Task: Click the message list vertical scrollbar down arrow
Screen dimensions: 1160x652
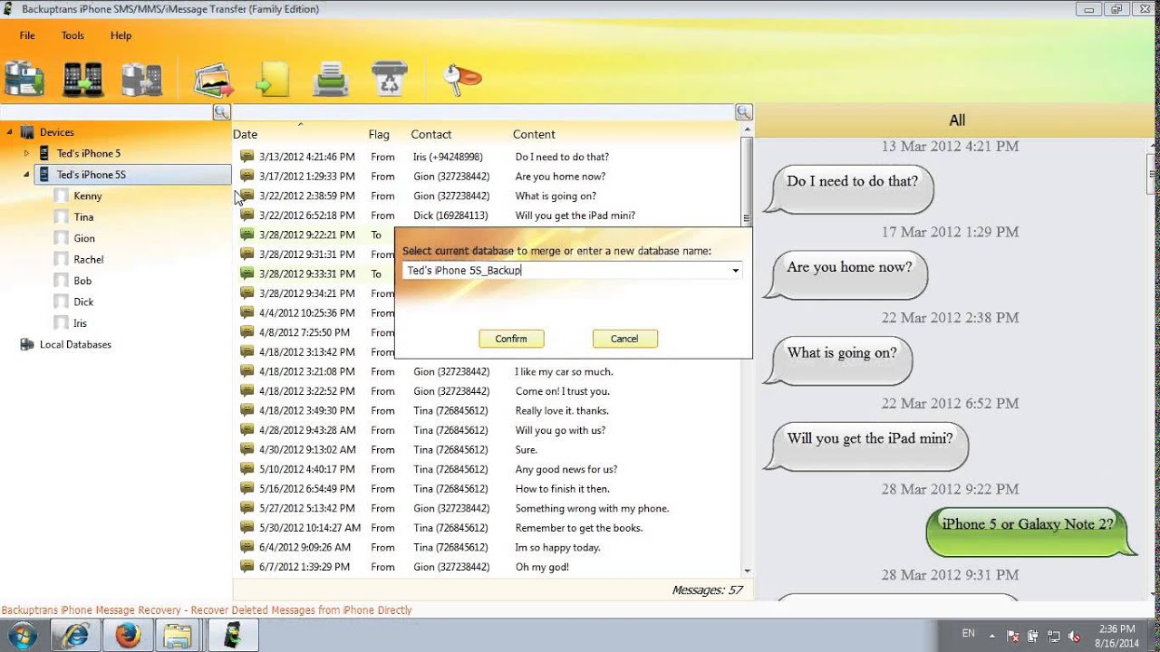Action: click(x=747, y=570)
